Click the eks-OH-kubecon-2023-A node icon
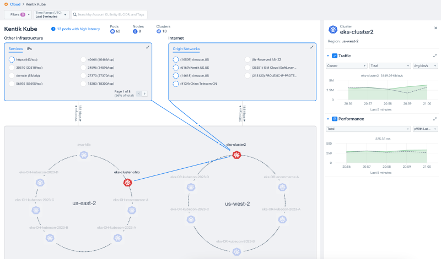 coord(117,238)
